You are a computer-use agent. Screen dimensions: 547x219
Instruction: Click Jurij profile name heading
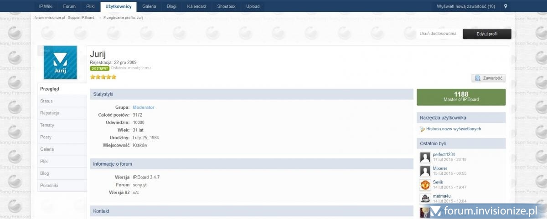(98, 54)
